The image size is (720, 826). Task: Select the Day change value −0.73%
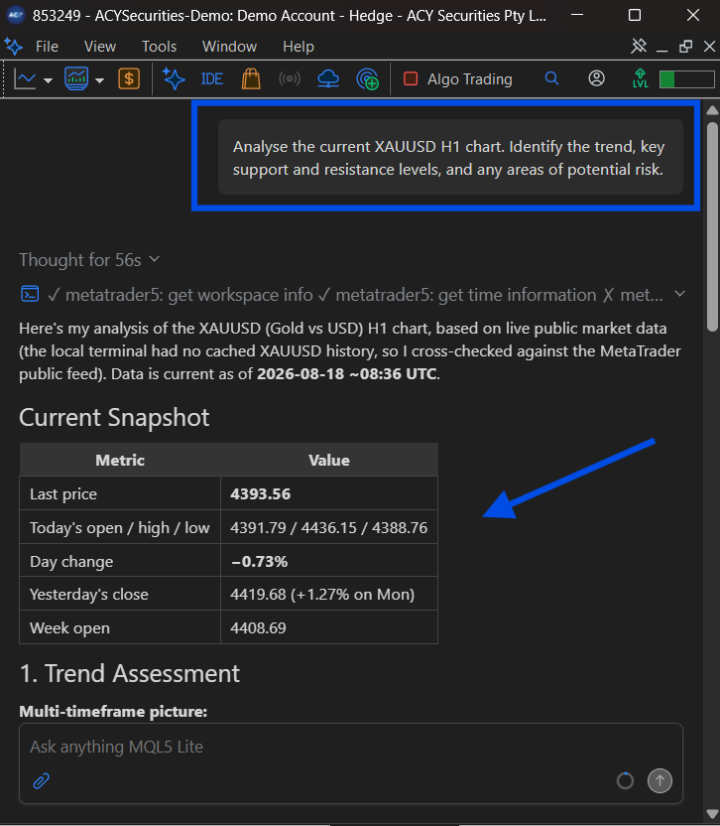coord(259,562)
